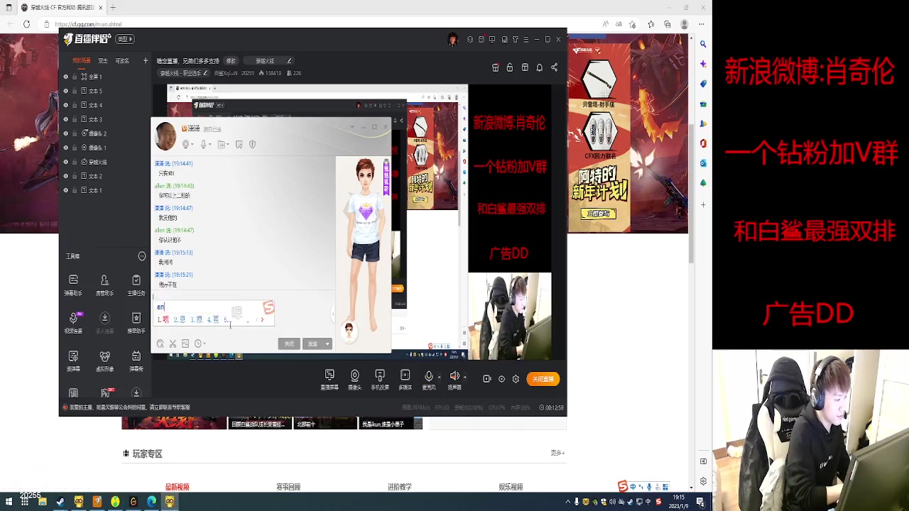This screenshot has height=511, width=909.
Task: Open the 弹幕助手 tool
Action: click(x=73, y=284)
